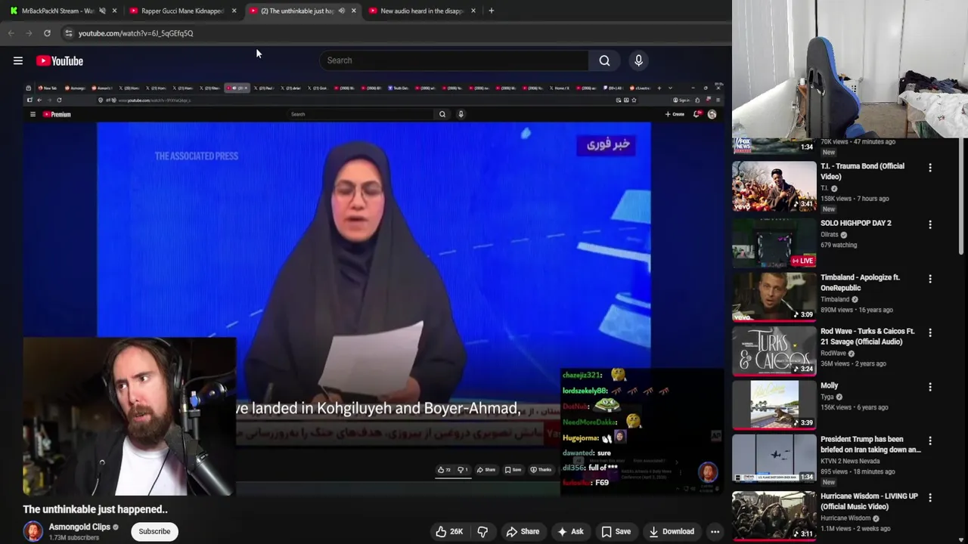This screenshot has height=544, width=968.
Task: Open a new browser tab with the plus icon
Action: point(491,11)
